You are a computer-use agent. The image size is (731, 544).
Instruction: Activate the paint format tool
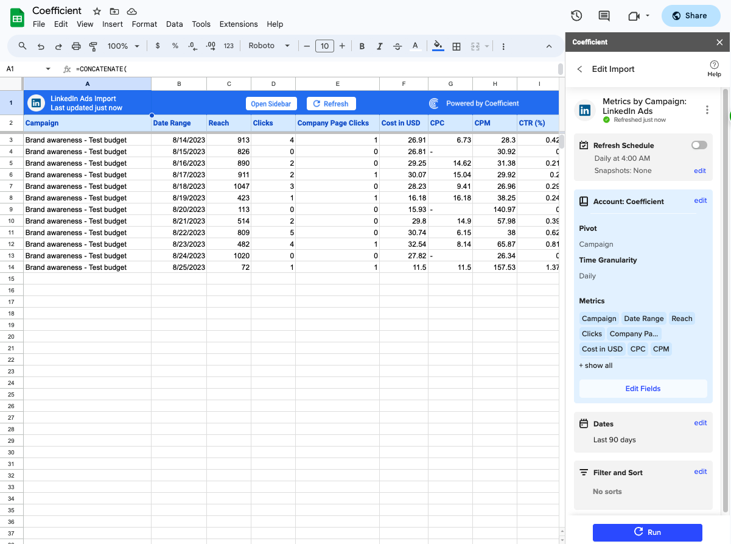pyautogui.click(x=93, y=46)
